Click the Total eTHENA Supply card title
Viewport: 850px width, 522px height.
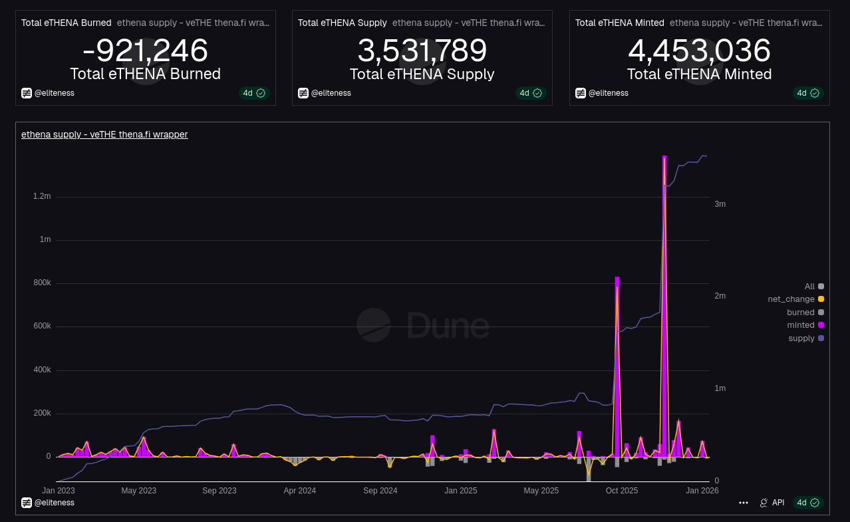[x=342, y=23]
